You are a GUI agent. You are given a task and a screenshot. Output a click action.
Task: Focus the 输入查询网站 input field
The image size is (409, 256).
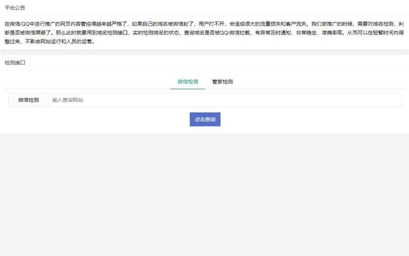click(225, 100)
